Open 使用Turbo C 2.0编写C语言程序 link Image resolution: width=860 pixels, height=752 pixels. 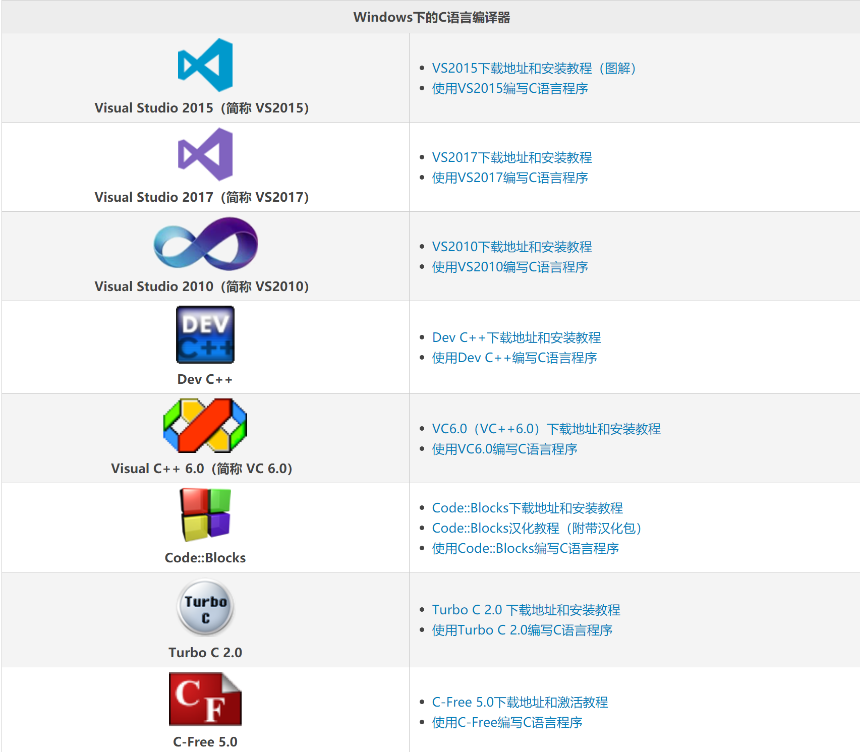pos(522,630)
